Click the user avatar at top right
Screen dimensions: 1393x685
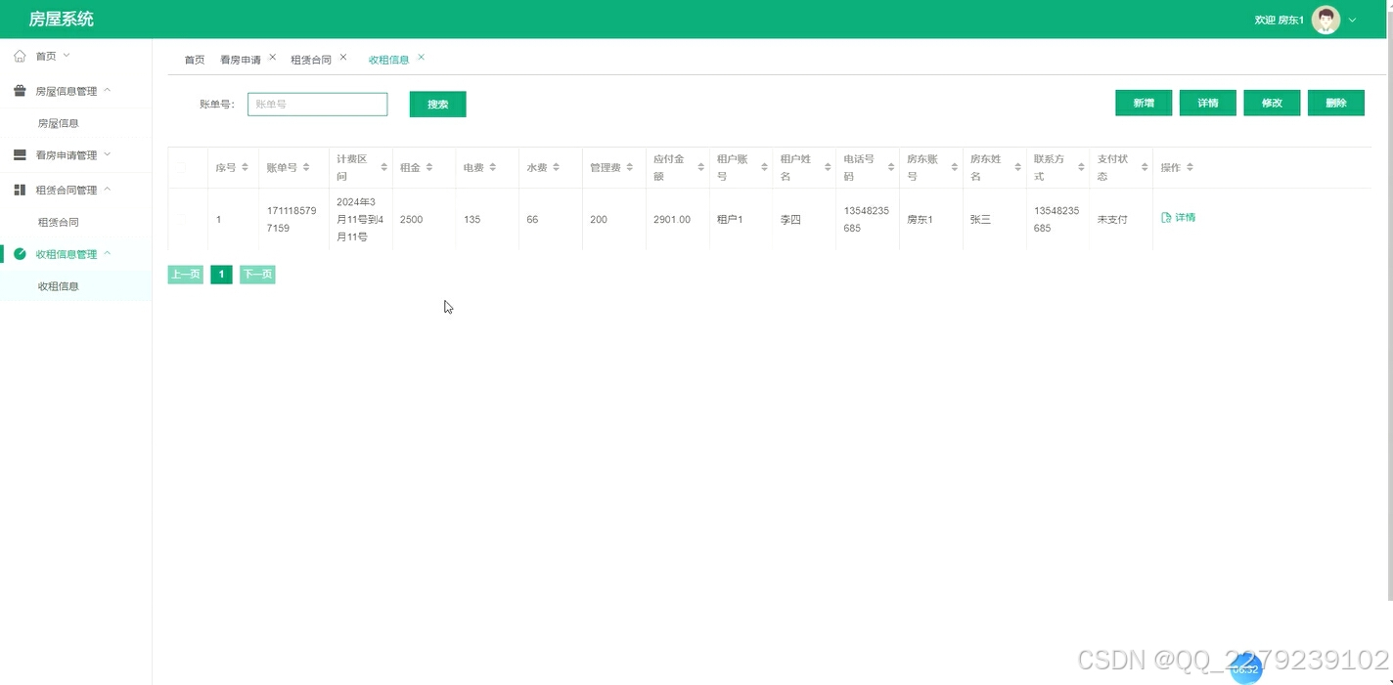click(1326, 19)
